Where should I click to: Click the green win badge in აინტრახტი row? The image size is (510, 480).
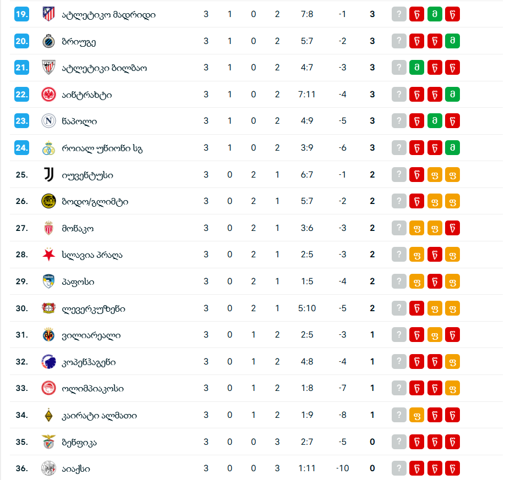point(452,95)
